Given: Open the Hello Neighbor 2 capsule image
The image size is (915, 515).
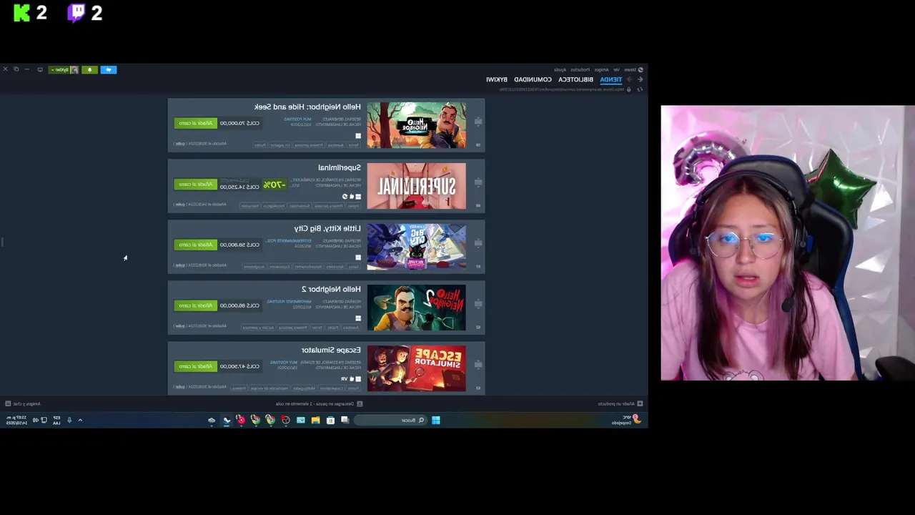Looking at the screenshot, I should [416, 308].
